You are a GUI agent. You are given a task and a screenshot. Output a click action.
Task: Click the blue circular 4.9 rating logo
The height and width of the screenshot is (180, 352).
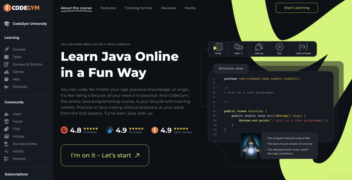110,130
